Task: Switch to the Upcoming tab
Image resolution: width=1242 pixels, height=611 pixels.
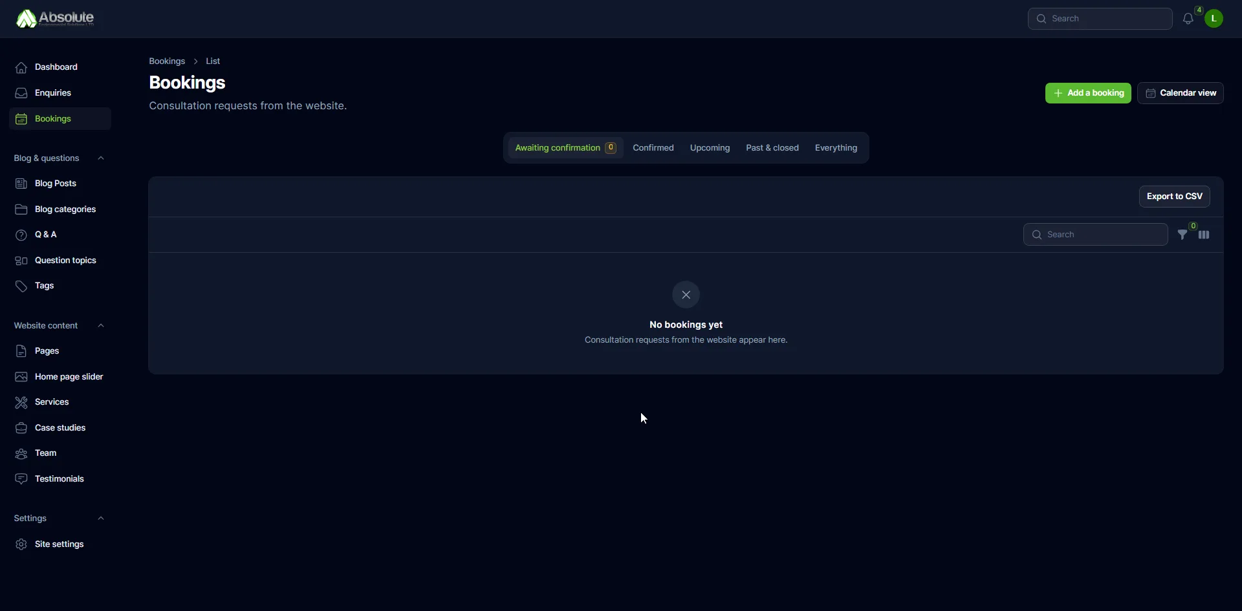Action: (x=710, y=148)
